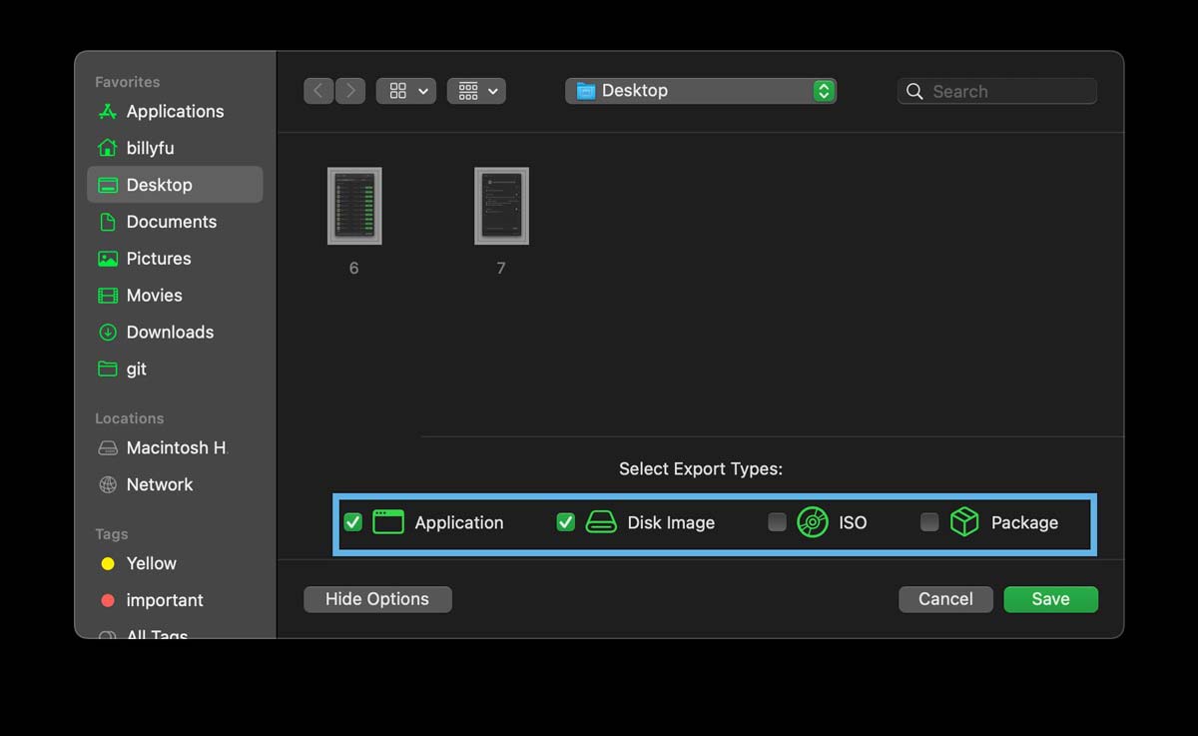Click the Package box icon
The width and height of the screenshot is (1198, 736).
pyautogui.click(x=964, y=521)
